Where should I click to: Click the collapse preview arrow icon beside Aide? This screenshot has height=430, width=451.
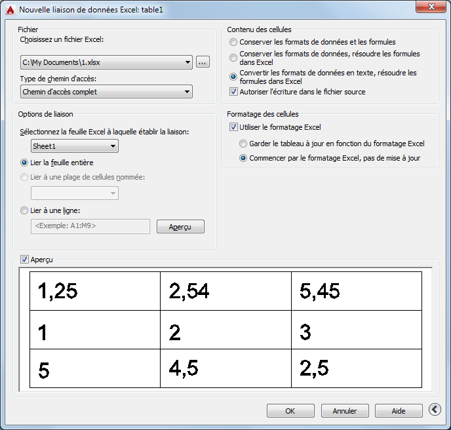[435, 409]
